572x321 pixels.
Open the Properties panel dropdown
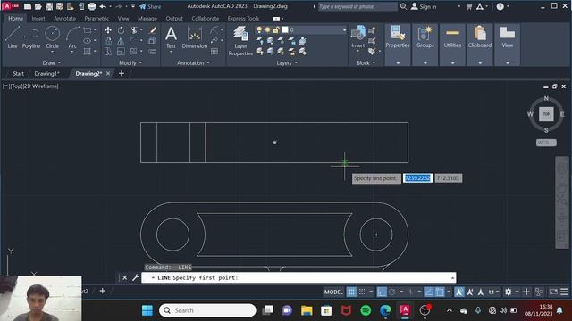click(398, 63)
